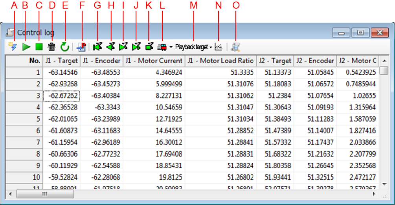Click the trash can delete icon
The height and width of the screenshot is (205, 395).
(51, 47)
